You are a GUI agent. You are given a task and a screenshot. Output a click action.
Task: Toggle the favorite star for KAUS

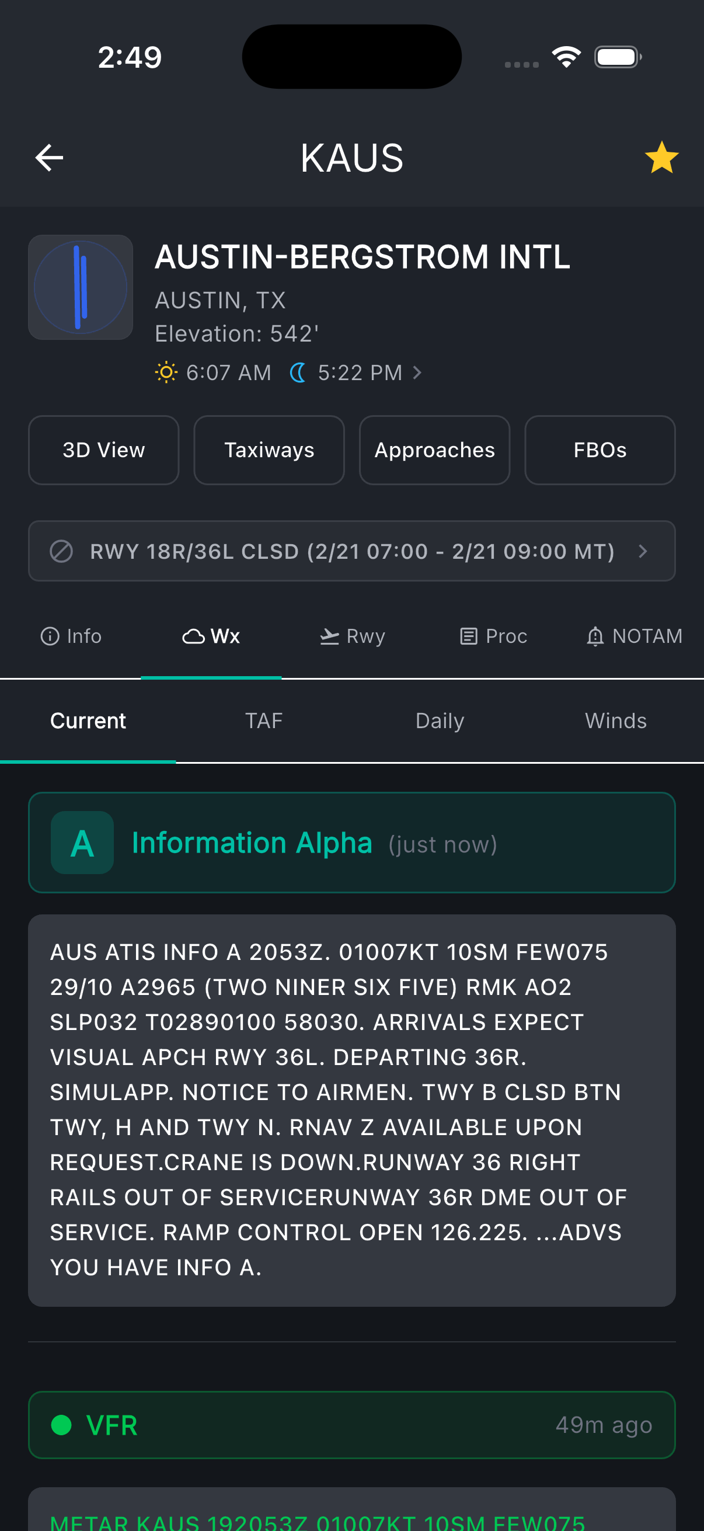661,158
